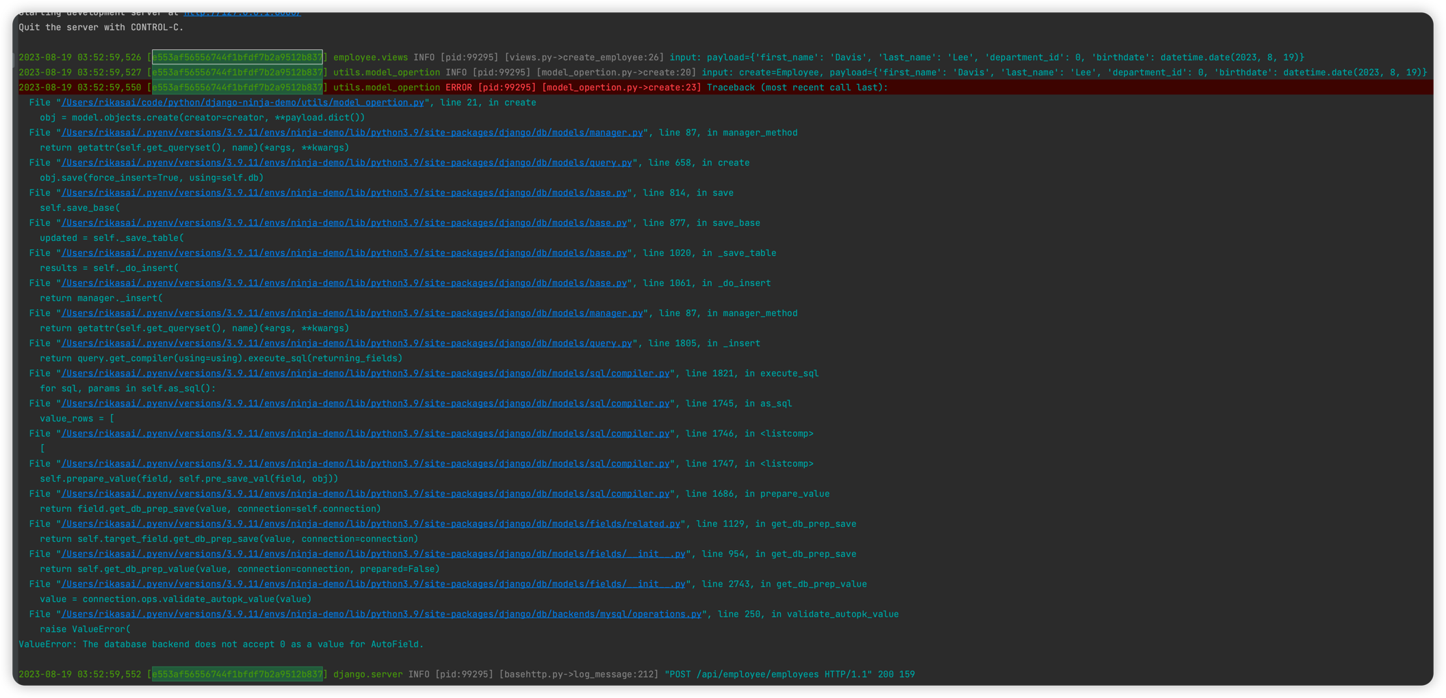Click 'return query.get_compiler(using=using)' line
Viewport: 1446px width, 698px height.
point(221,359)
